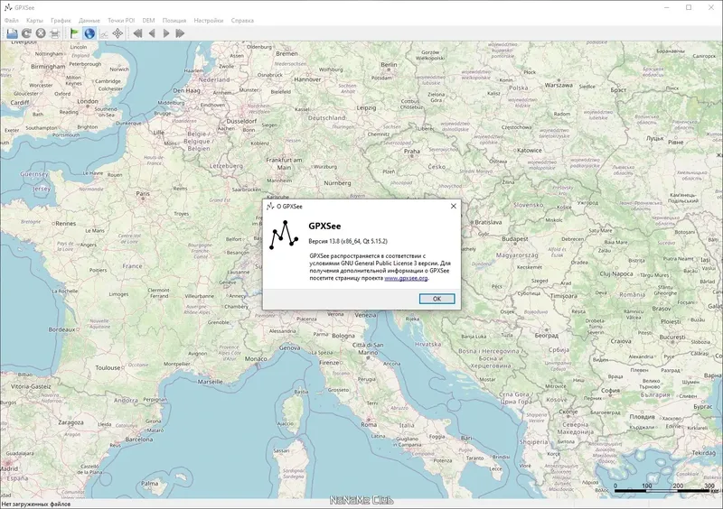Open the Карты menu
This screenshot has height=509, width=723.
tap(34, 20)
